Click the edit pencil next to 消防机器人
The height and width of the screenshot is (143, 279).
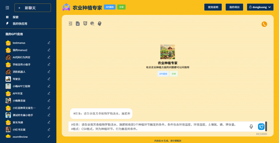pyautogui.click(x=49, y=72)
